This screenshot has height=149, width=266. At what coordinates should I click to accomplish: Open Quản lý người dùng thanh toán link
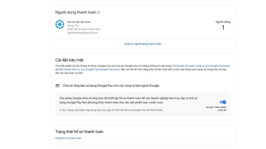143,44
